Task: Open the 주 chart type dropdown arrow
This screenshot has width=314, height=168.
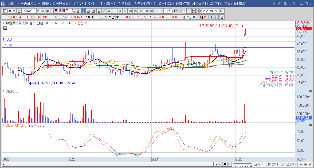Action: [14, 11]
